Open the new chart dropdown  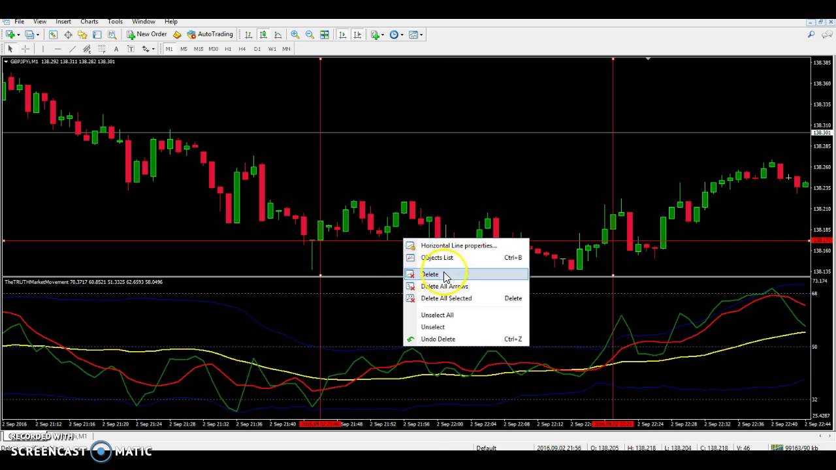12,35
